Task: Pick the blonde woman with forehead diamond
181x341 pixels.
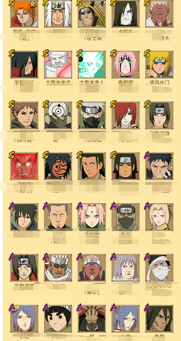Action: click(x=159, y=217)
